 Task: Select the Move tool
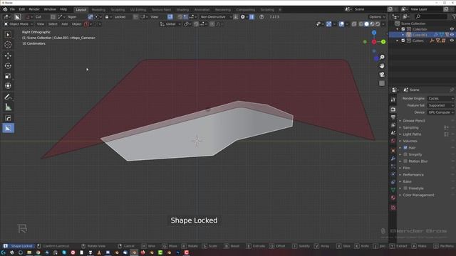[8, 55]
